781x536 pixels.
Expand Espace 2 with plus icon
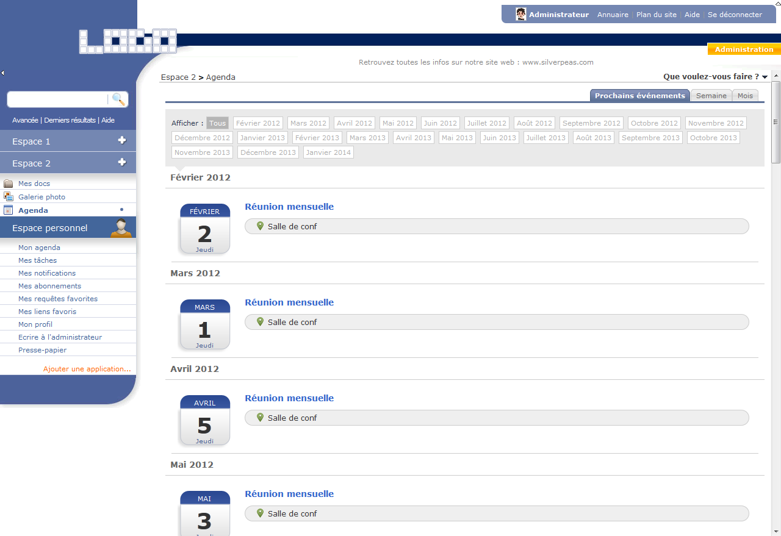[122, 162]
